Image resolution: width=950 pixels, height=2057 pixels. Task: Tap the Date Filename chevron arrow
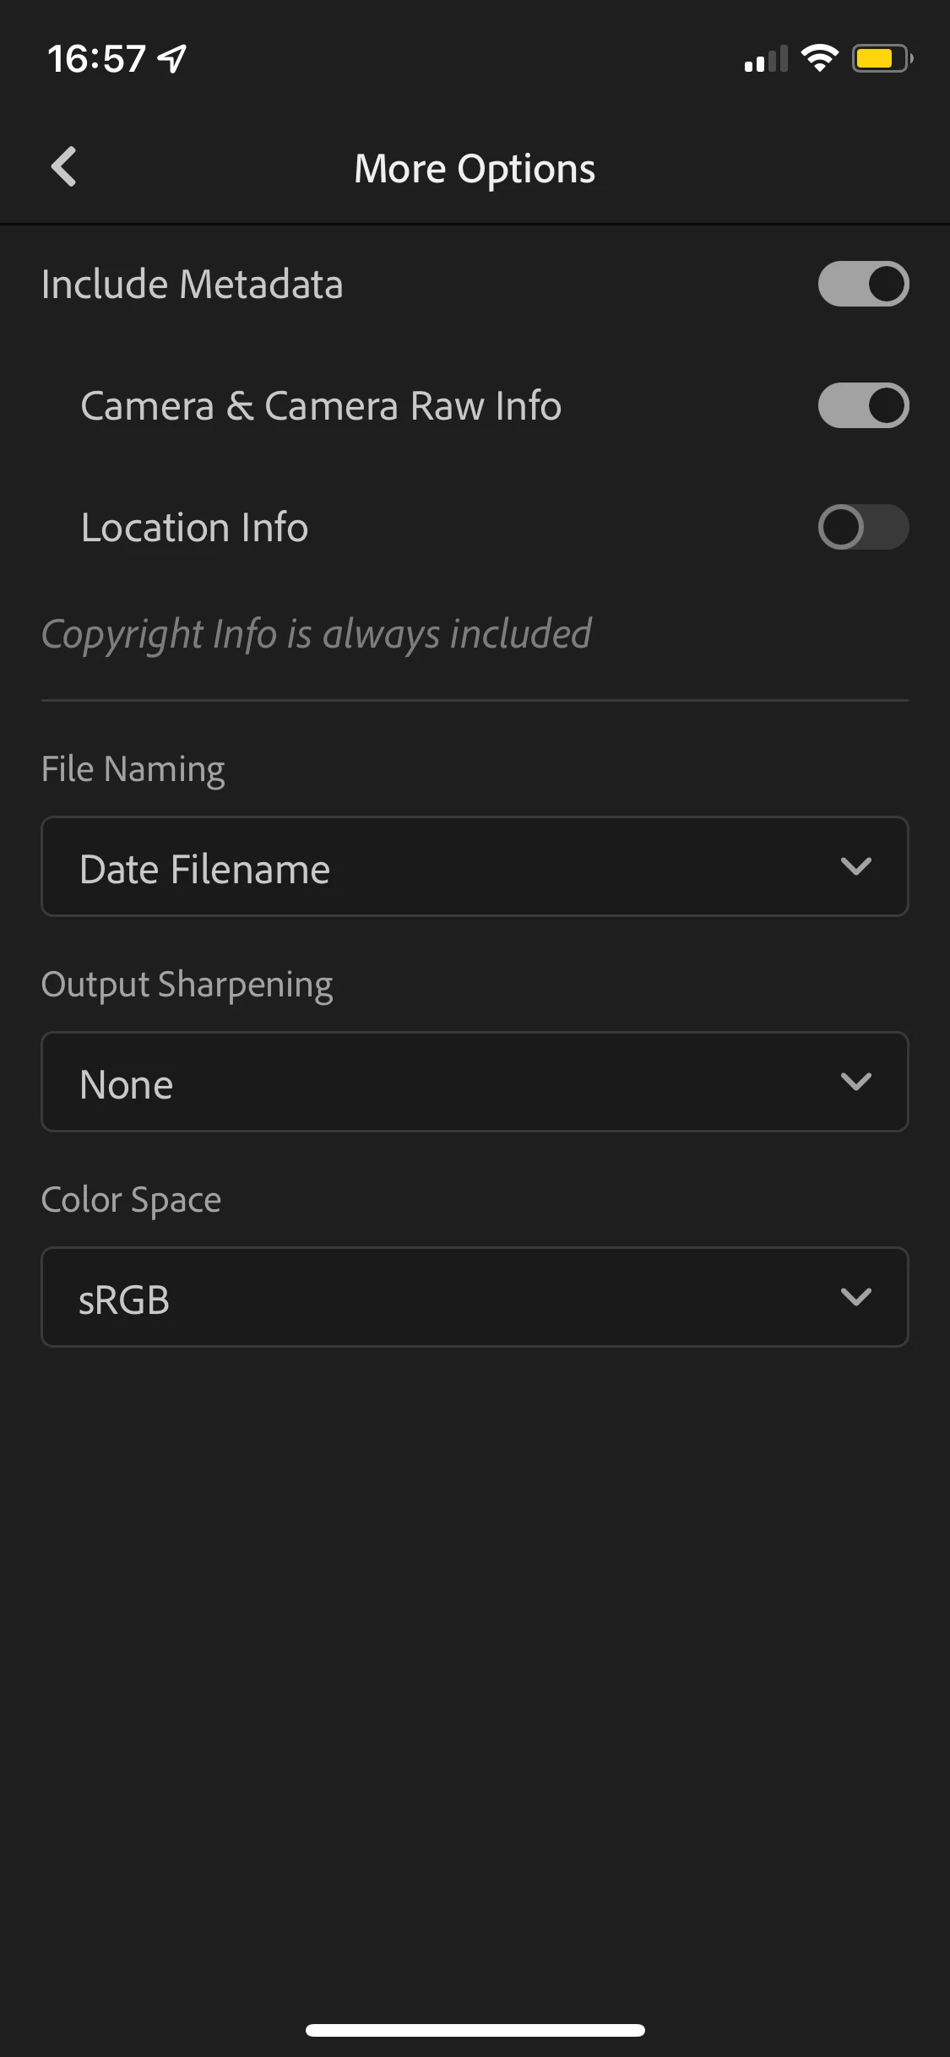pyautogui.click(x=856, y=866)
